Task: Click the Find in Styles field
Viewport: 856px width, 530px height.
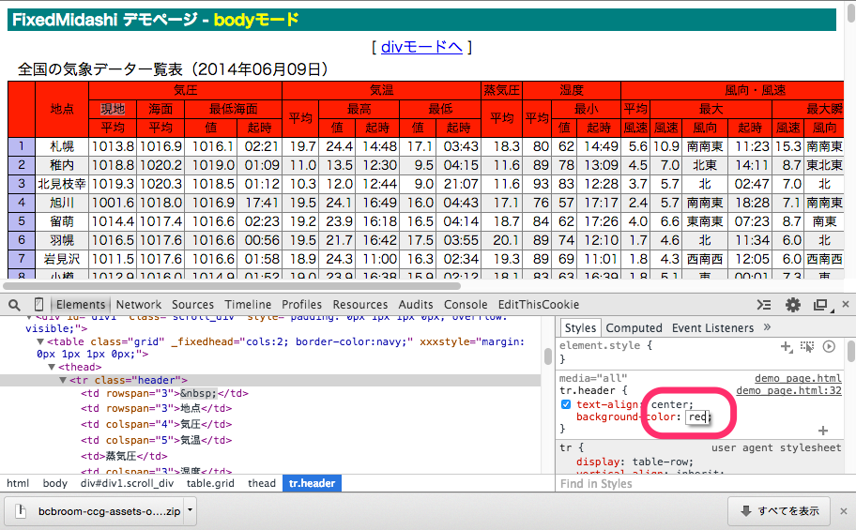Action: tap(700, 484)
